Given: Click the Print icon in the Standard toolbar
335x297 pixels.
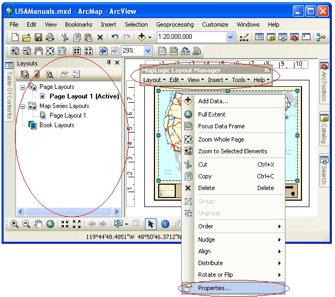Looking at the screenshot, I should click(50, 37).
